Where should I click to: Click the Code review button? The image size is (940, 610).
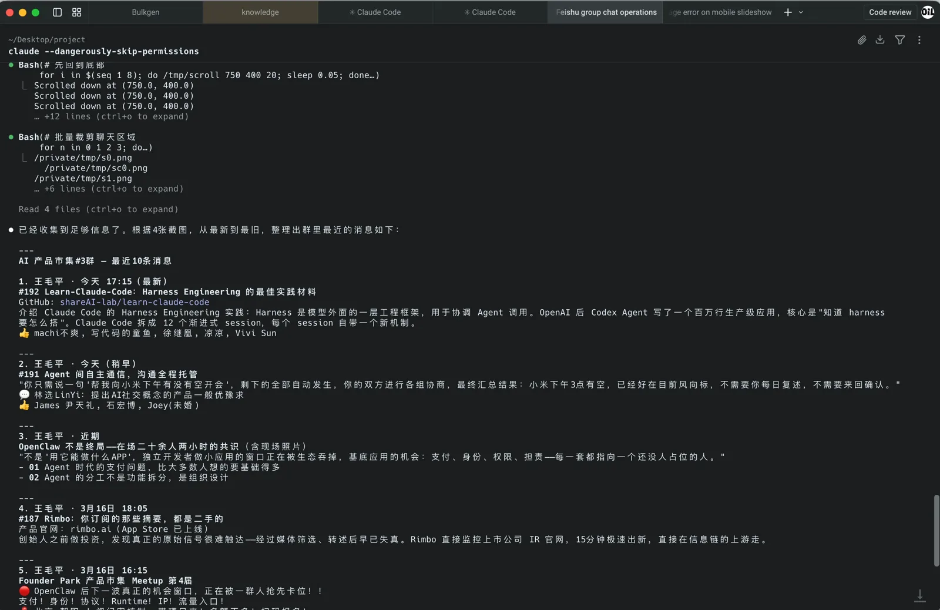(x=890, y=12)
